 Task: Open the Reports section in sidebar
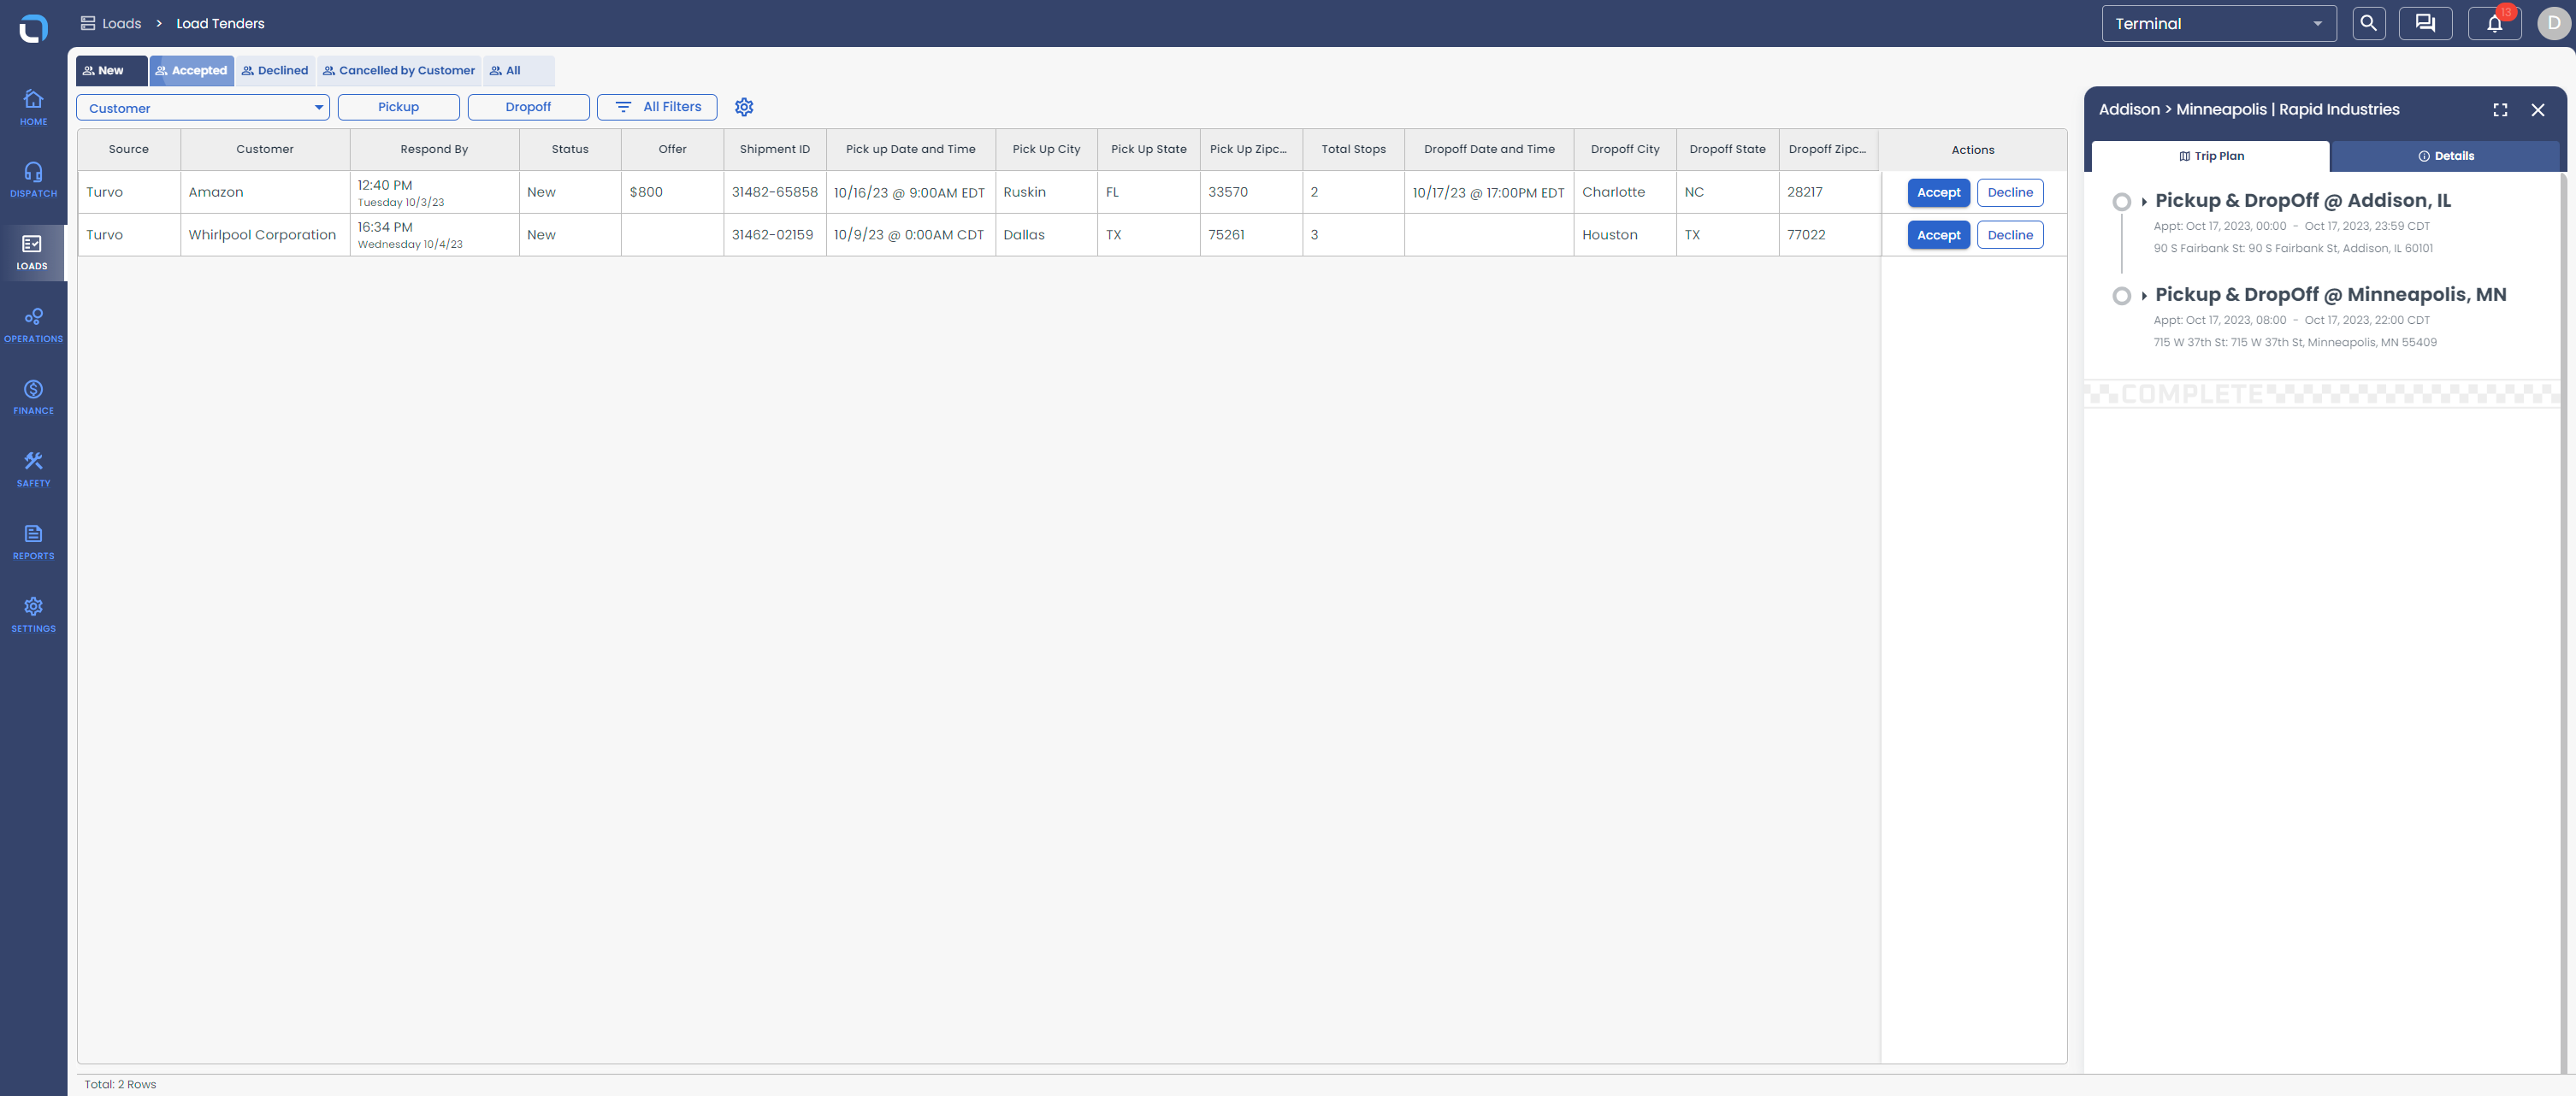coord(33,543)
